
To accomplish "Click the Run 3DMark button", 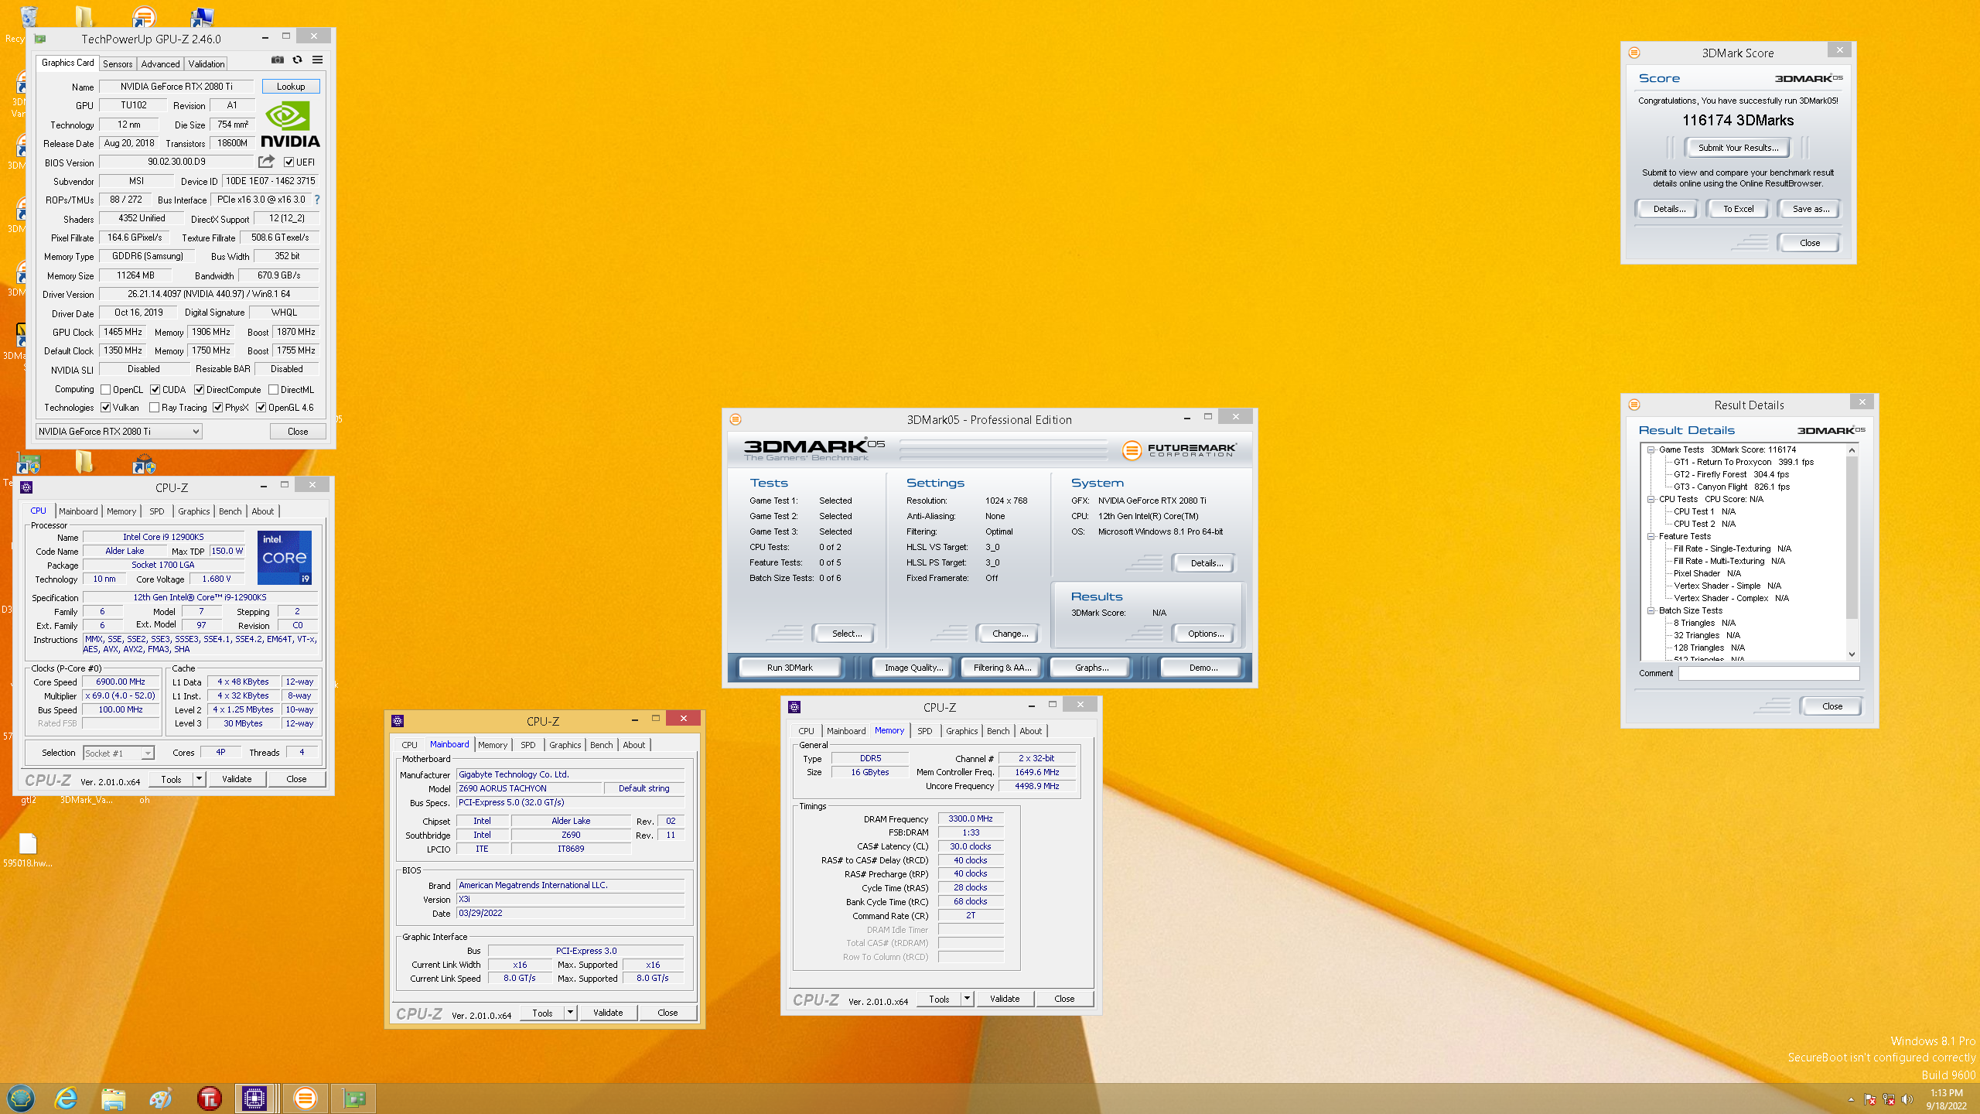I will pyautogui.click(x=790, y=668).
